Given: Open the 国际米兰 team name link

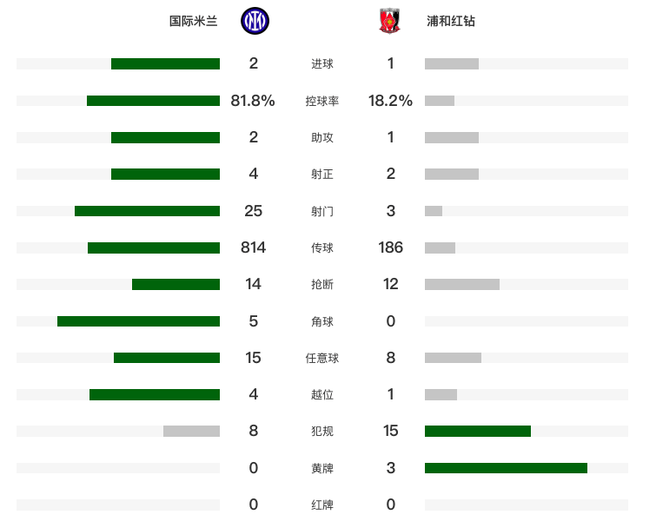Looking at the screenshot, I should (x=192, y=21).
